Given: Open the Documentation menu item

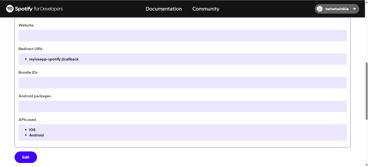Looking at the screenshot, I should [x=164, y=9].
